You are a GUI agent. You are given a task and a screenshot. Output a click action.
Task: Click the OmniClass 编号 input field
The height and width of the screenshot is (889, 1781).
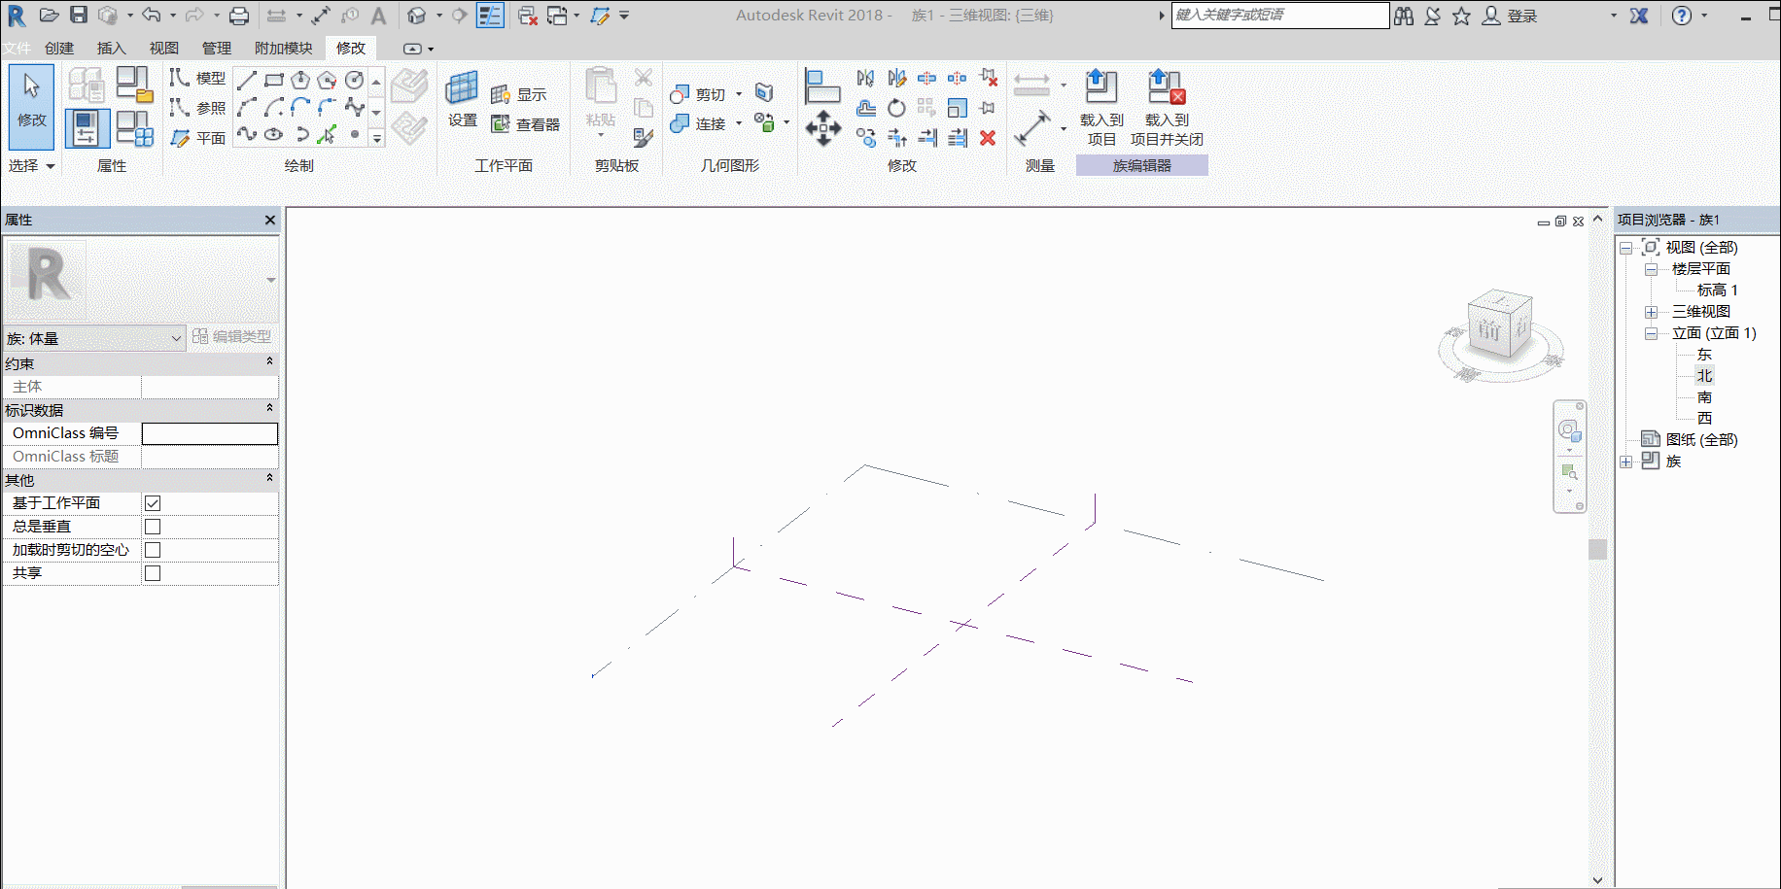pos(210,433)
